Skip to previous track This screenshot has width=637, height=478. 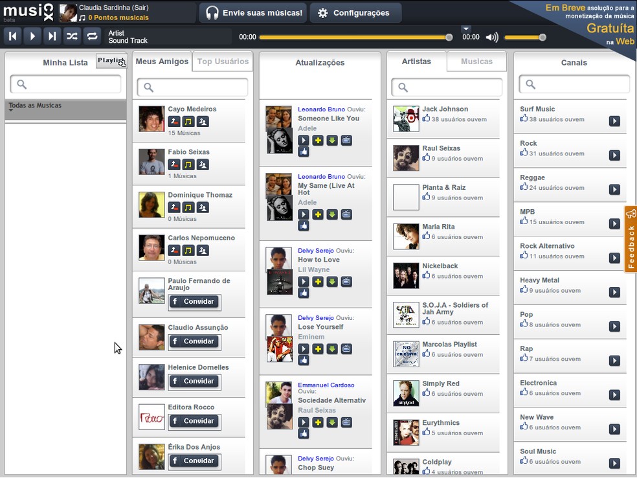(x=12, y=36)
